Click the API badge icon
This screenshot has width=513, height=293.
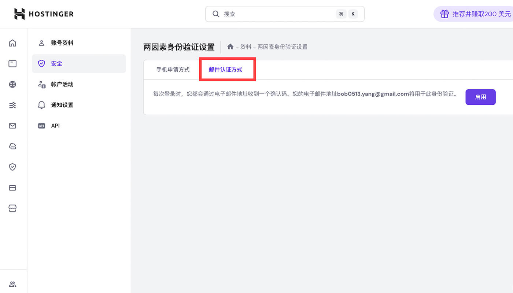pyautogui.click(x=41, y=126)
